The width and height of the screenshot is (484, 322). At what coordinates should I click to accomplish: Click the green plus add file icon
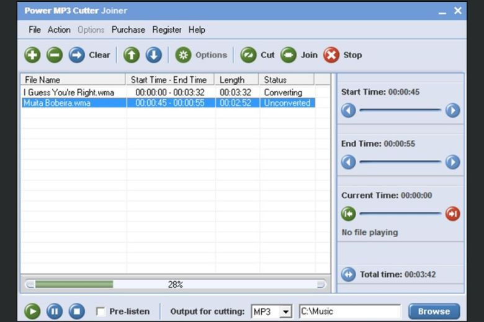pos(32,55)
